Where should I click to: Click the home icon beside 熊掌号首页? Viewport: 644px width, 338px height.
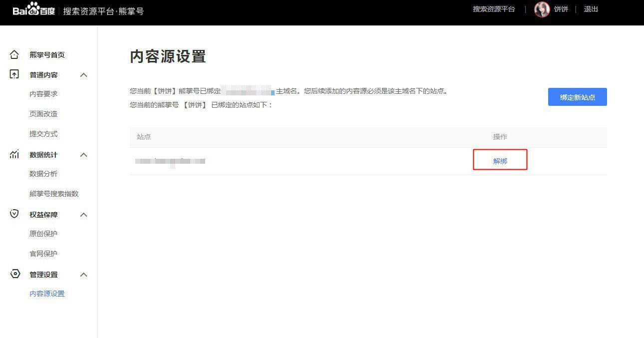pos(14,54)
